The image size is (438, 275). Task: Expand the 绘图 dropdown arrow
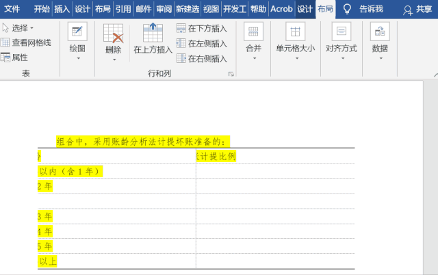point(79,58)
